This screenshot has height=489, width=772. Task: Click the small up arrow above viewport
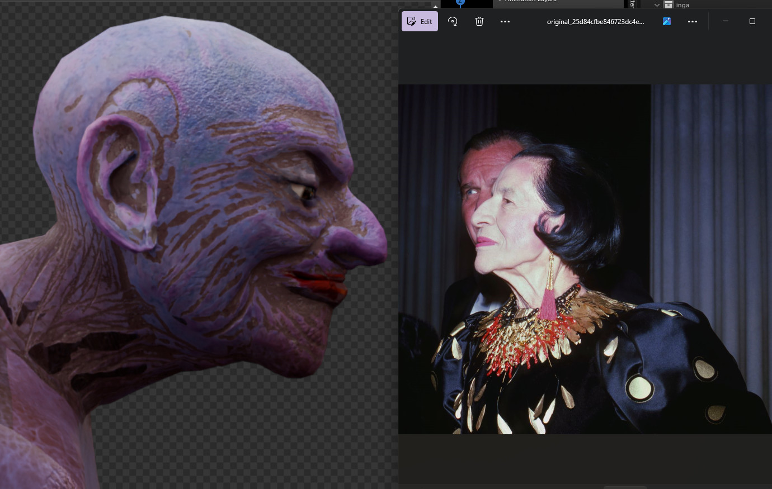click(x=435, y=6)
